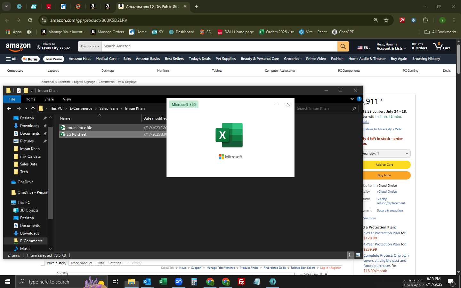This screenshot has width=461, height=288.
Task: Switch to the View ribbon tab
Action: (67, 99)
